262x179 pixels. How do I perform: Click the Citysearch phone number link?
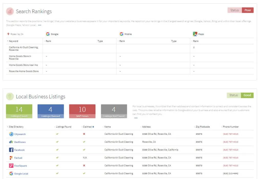coord(231,134)
